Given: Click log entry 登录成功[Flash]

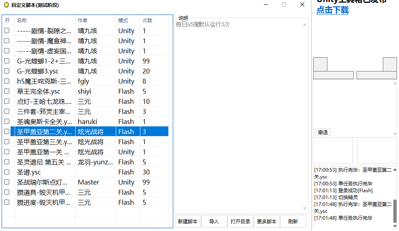Looking at the screenshot, I should [x=343, y=190].
